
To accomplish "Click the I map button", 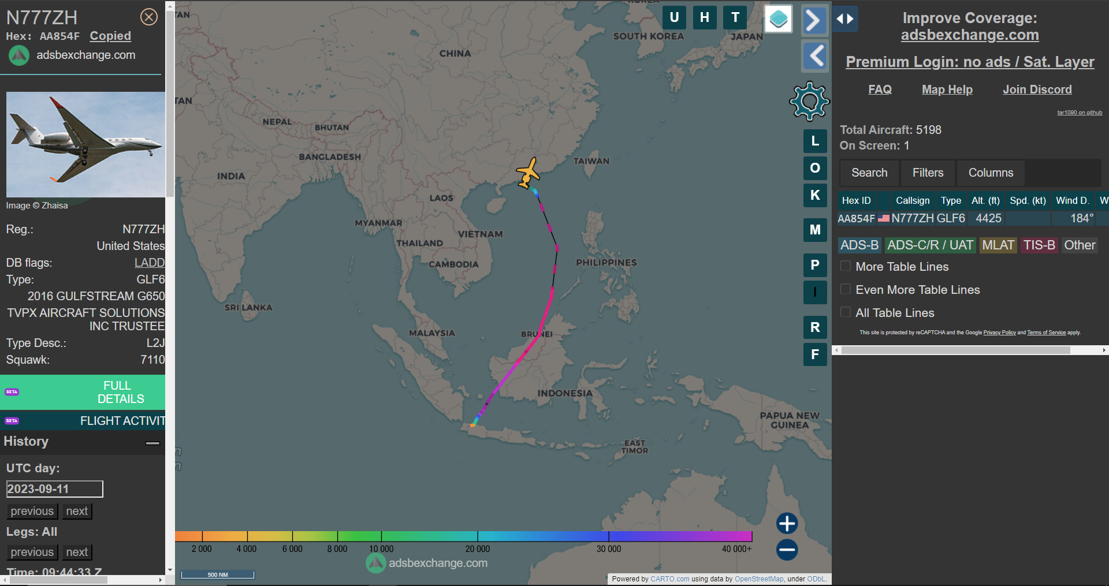I will [815, 292].
